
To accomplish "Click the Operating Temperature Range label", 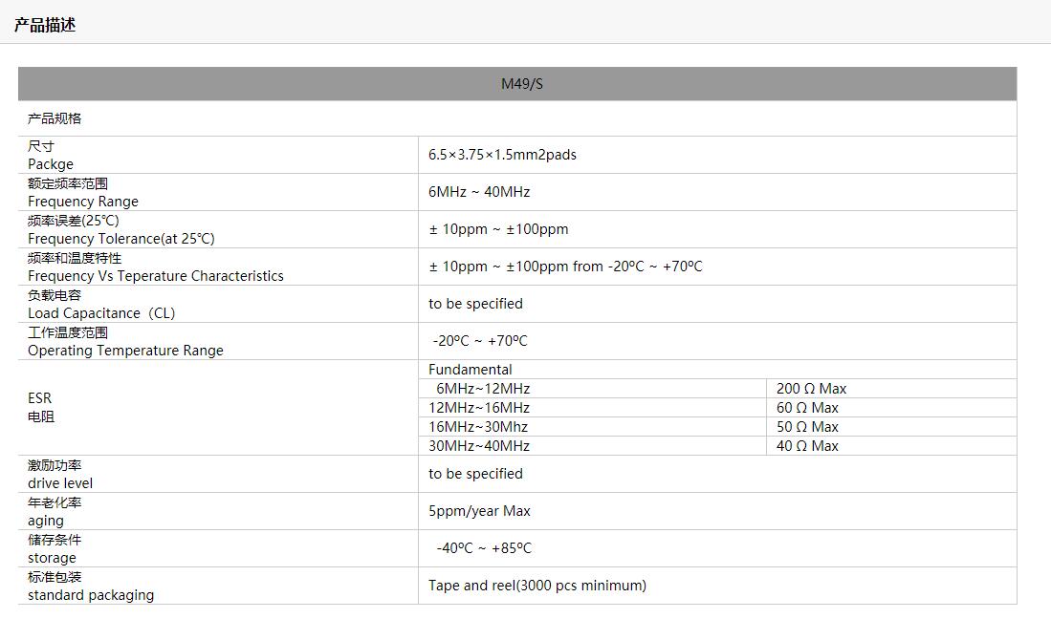I will pos(125,351).
